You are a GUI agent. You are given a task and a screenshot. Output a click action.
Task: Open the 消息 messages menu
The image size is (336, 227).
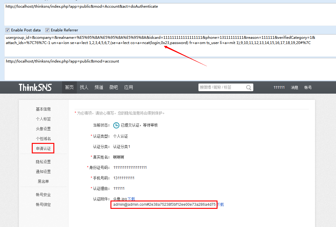294,87
